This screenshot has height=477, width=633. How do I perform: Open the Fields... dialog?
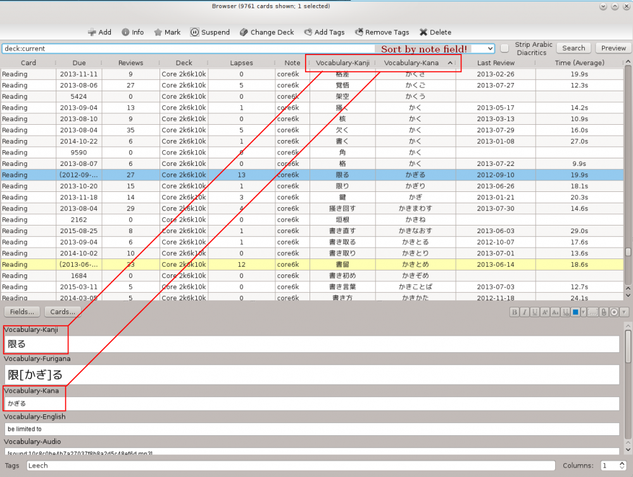click(x=22, y=312)
